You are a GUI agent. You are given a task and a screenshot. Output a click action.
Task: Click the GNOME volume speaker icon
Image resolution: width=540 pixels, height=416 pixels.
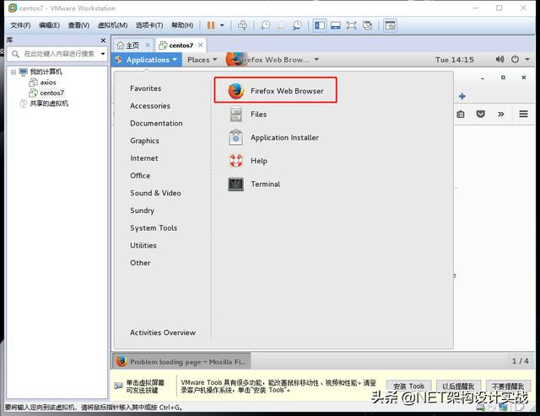[499, 60]
